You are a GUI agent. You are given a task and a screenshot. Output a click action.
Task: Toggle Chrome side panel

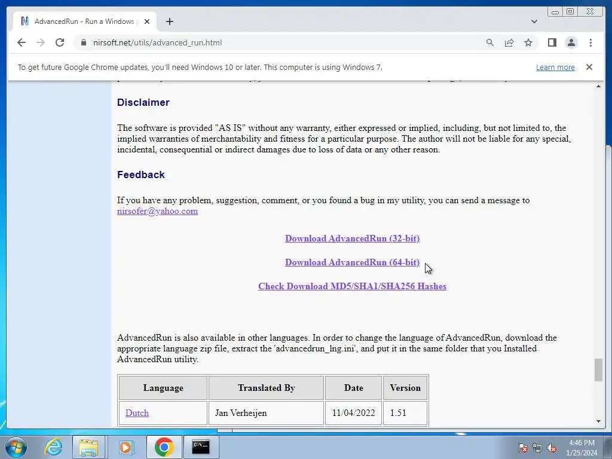pos(552,42)
